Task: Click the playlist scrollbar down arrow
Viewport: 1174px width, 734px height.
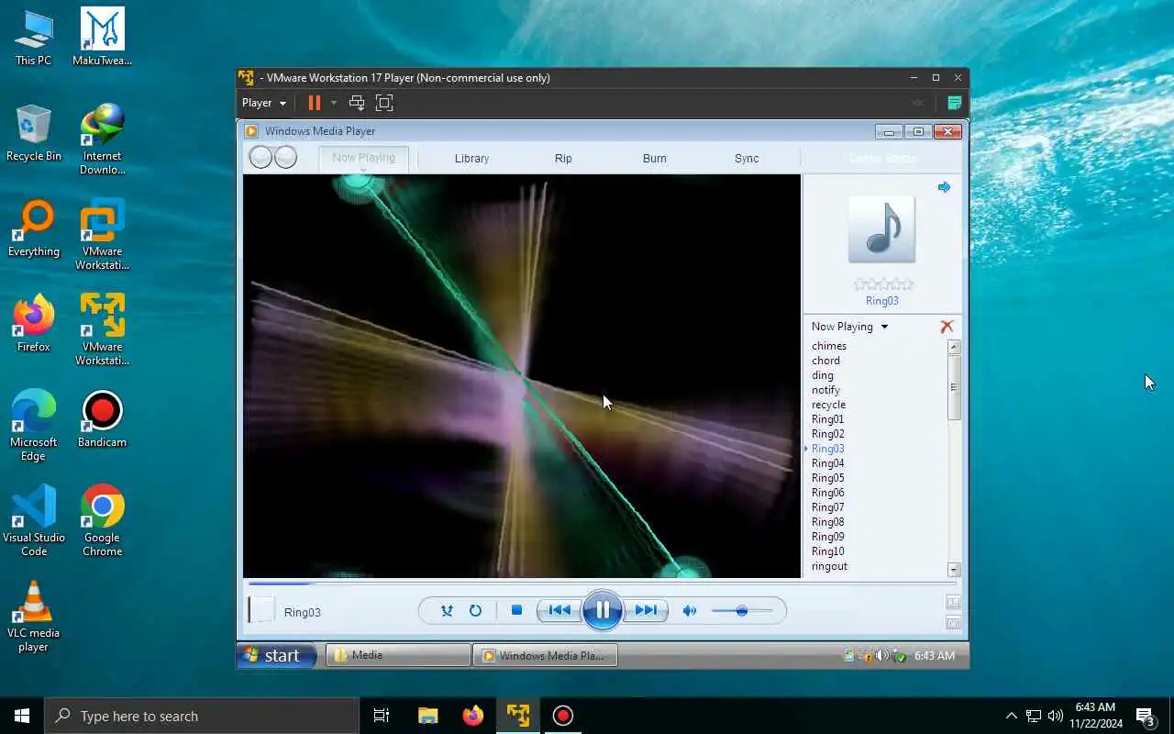Action: click(x=954, y=570)
